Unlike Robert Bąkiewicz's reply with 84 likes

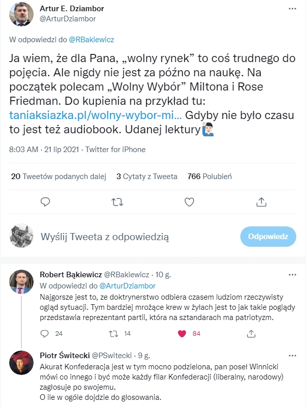(x=182, y=334)
